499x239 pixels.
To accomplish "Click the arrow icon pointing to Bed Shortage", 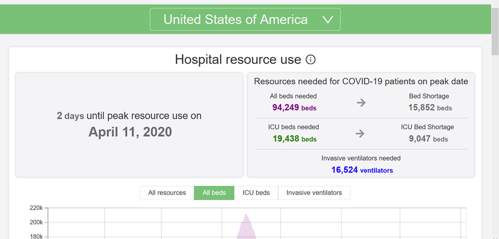I will 361,103.
